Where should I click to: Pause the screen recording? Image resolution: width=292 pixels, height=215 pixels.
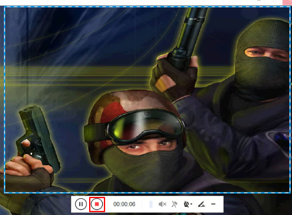[81, 204]
